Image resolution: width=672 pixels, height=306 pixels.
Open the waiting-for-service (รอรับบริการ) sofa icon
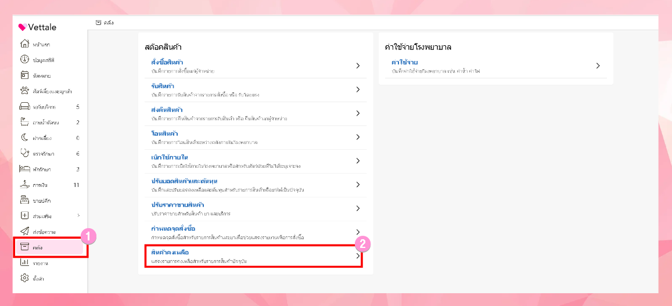(x=25, y=107)
